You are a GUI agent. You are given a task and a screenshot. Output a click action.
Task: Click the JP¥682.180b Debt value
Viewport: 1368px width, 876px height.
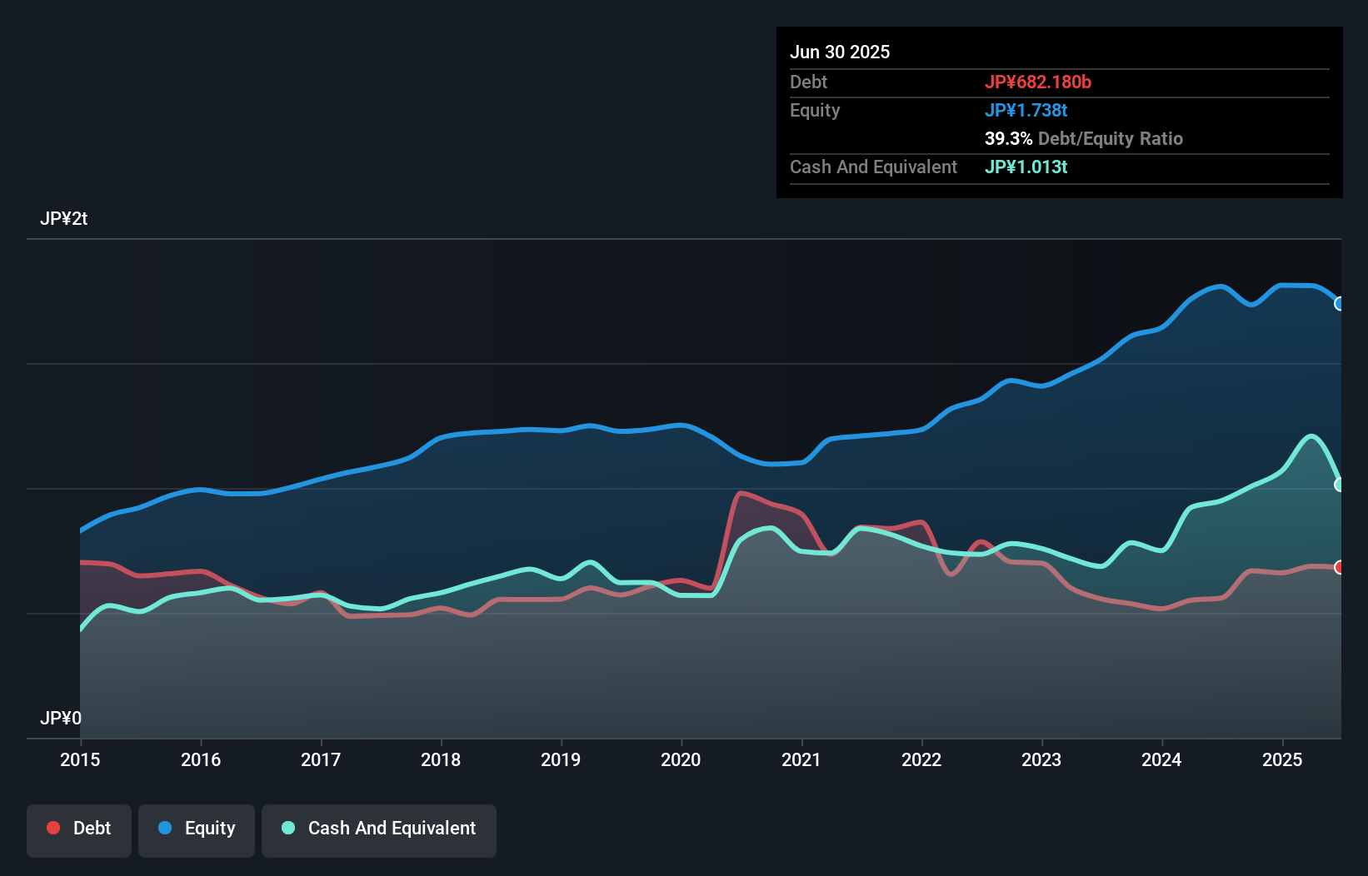click(1040, 82)
